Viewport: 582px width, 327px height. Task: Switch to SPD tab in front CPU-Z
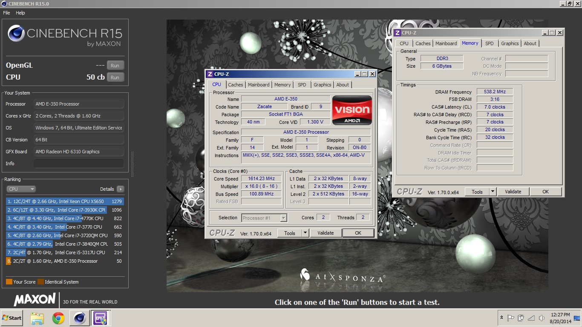302,85
